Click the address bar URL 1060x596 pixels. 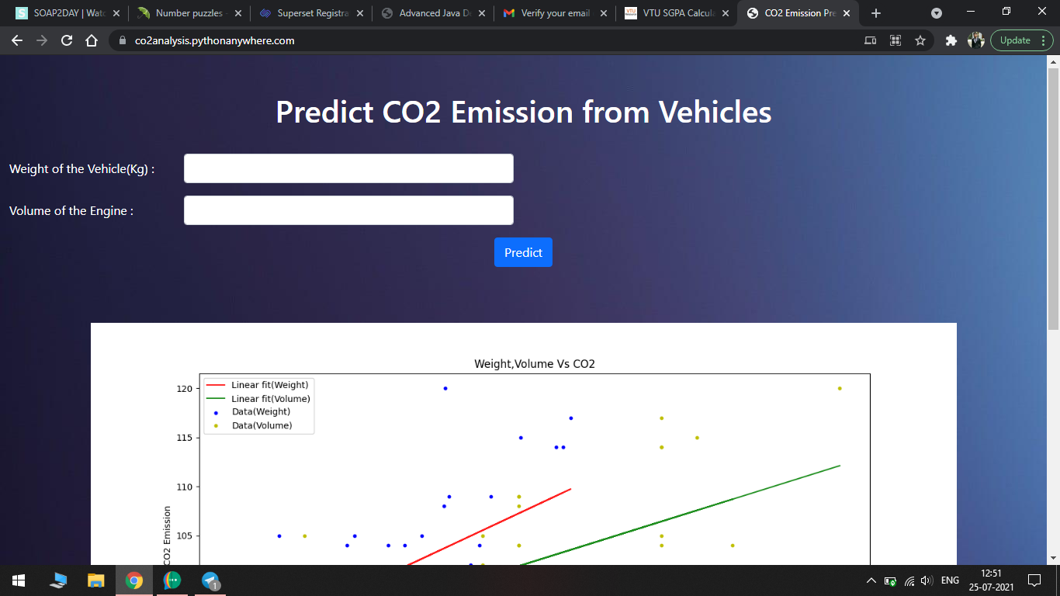(x=215, y=40)
